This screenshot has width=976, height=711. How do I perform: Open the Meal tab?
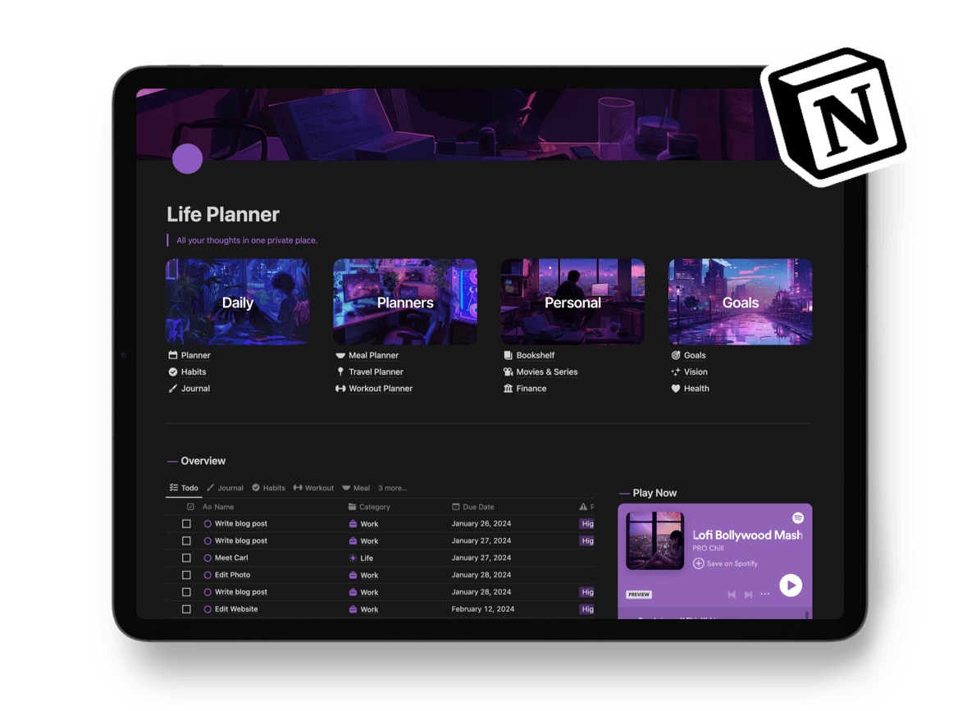click(x=356, y=488)
